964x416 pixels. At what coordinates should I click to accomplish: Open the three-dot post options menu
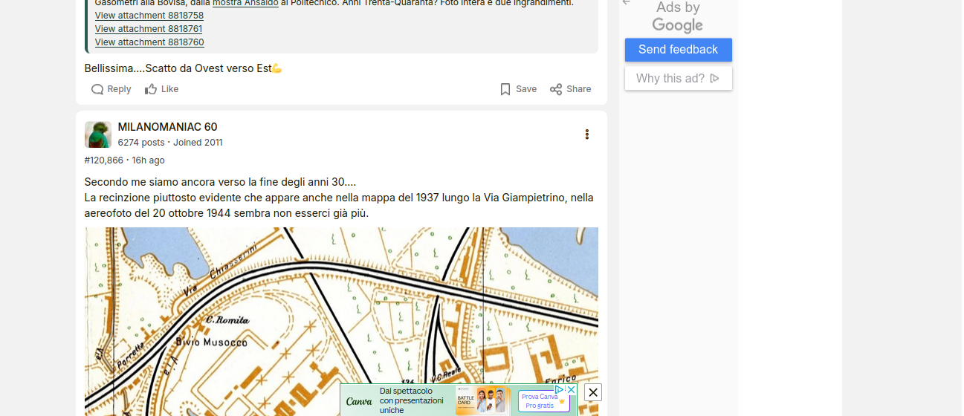[x=586, y=134]
